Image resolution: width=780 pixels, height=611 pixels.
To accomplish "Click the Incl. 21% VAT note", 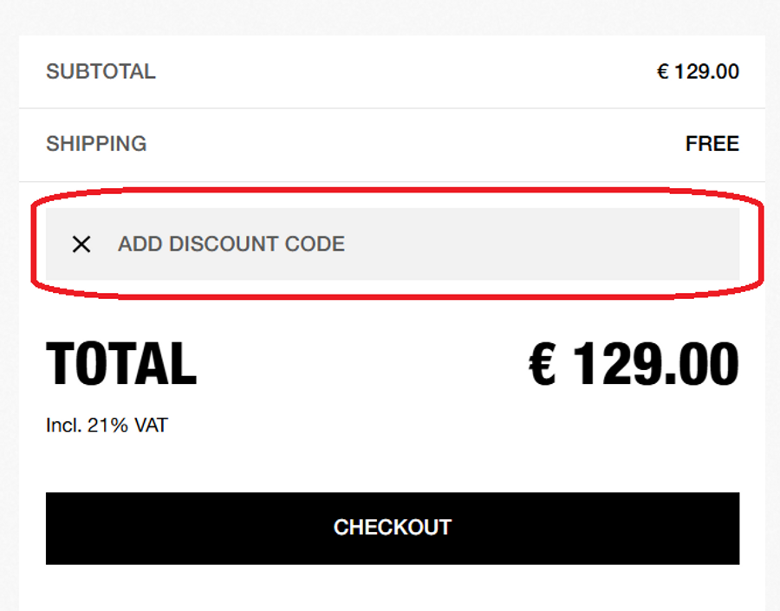I will click(107, 426).
